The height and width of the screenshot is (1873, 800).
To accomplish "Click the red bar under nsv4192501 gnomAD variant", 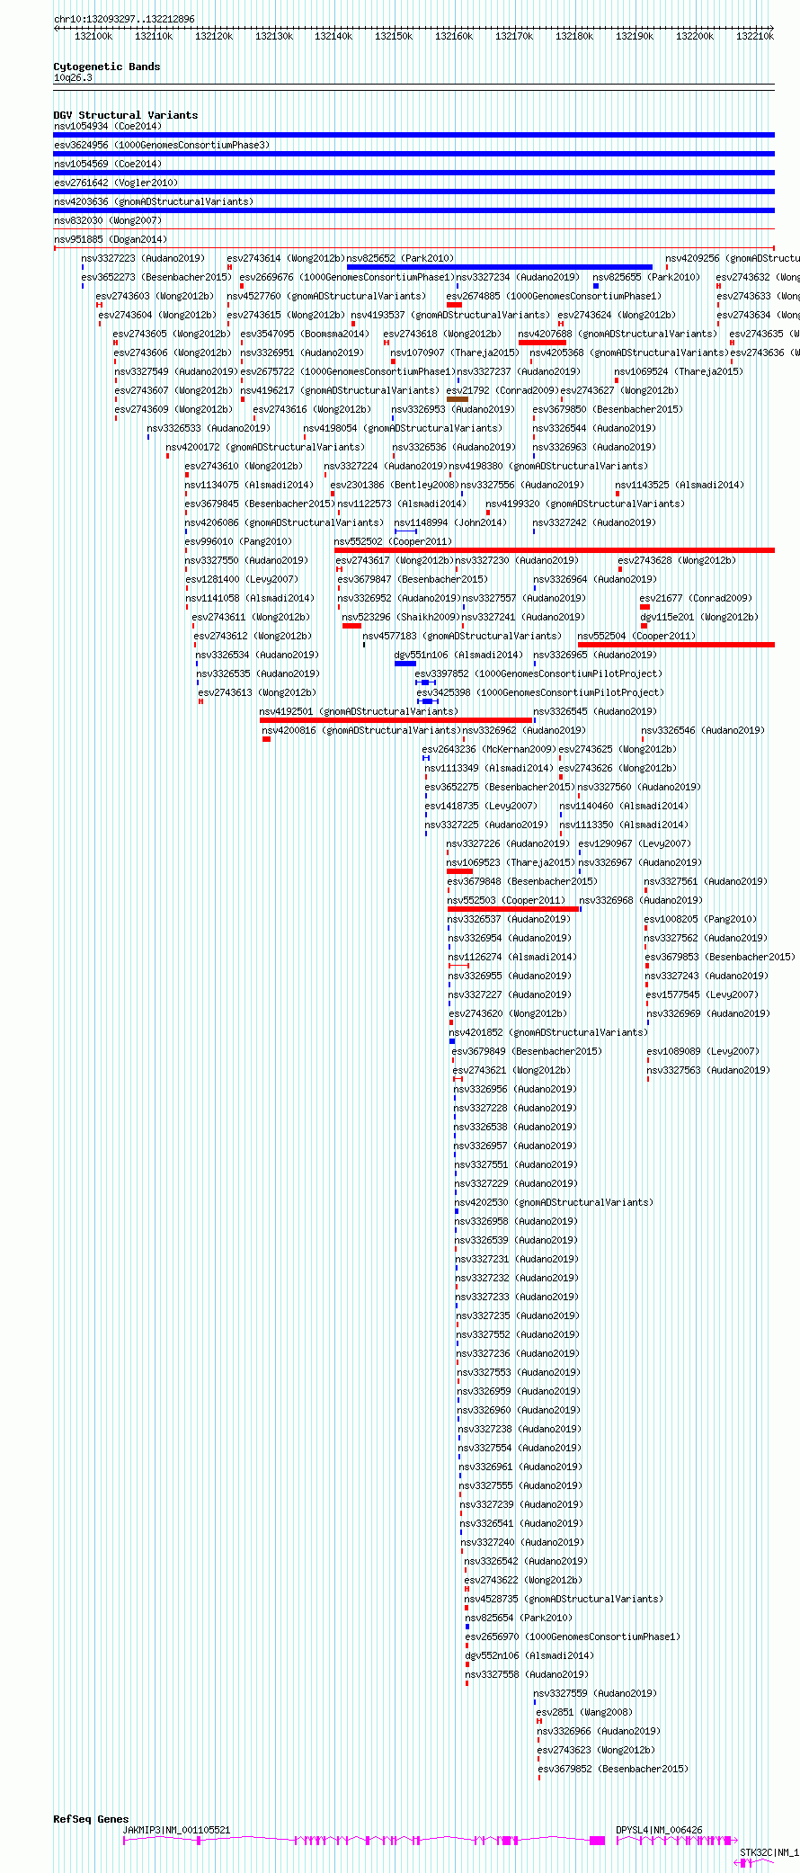I will point(396,720).
